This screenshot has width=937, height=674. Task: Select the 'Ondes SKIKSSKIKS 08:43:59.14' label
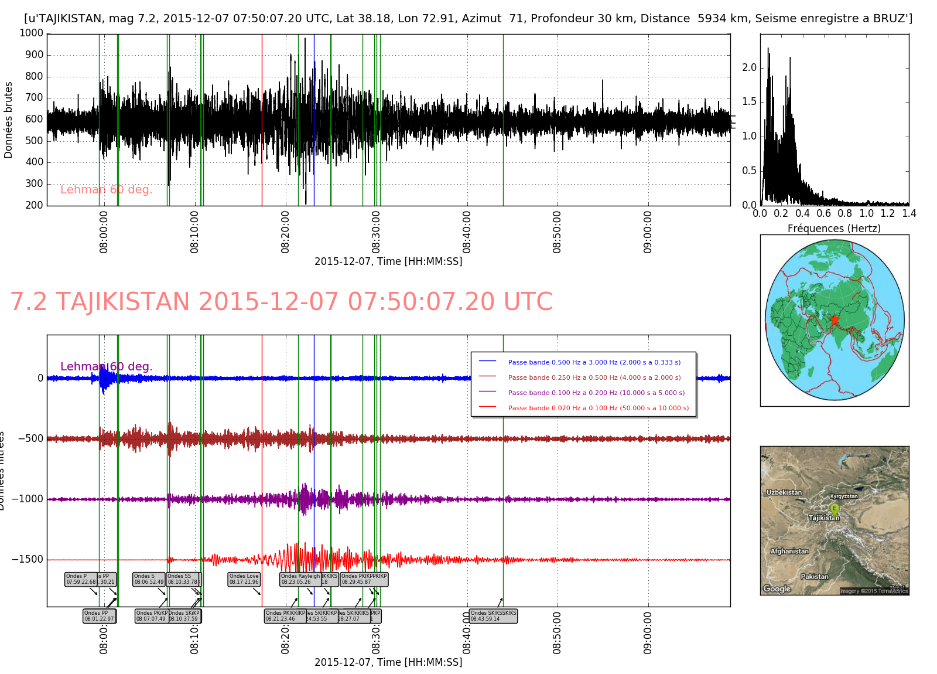tap(493, 616)
